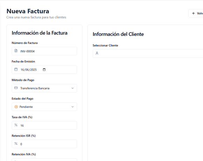
Task: Click the credit card icon in Método de Pago
Action: click(x=16, y=88)
